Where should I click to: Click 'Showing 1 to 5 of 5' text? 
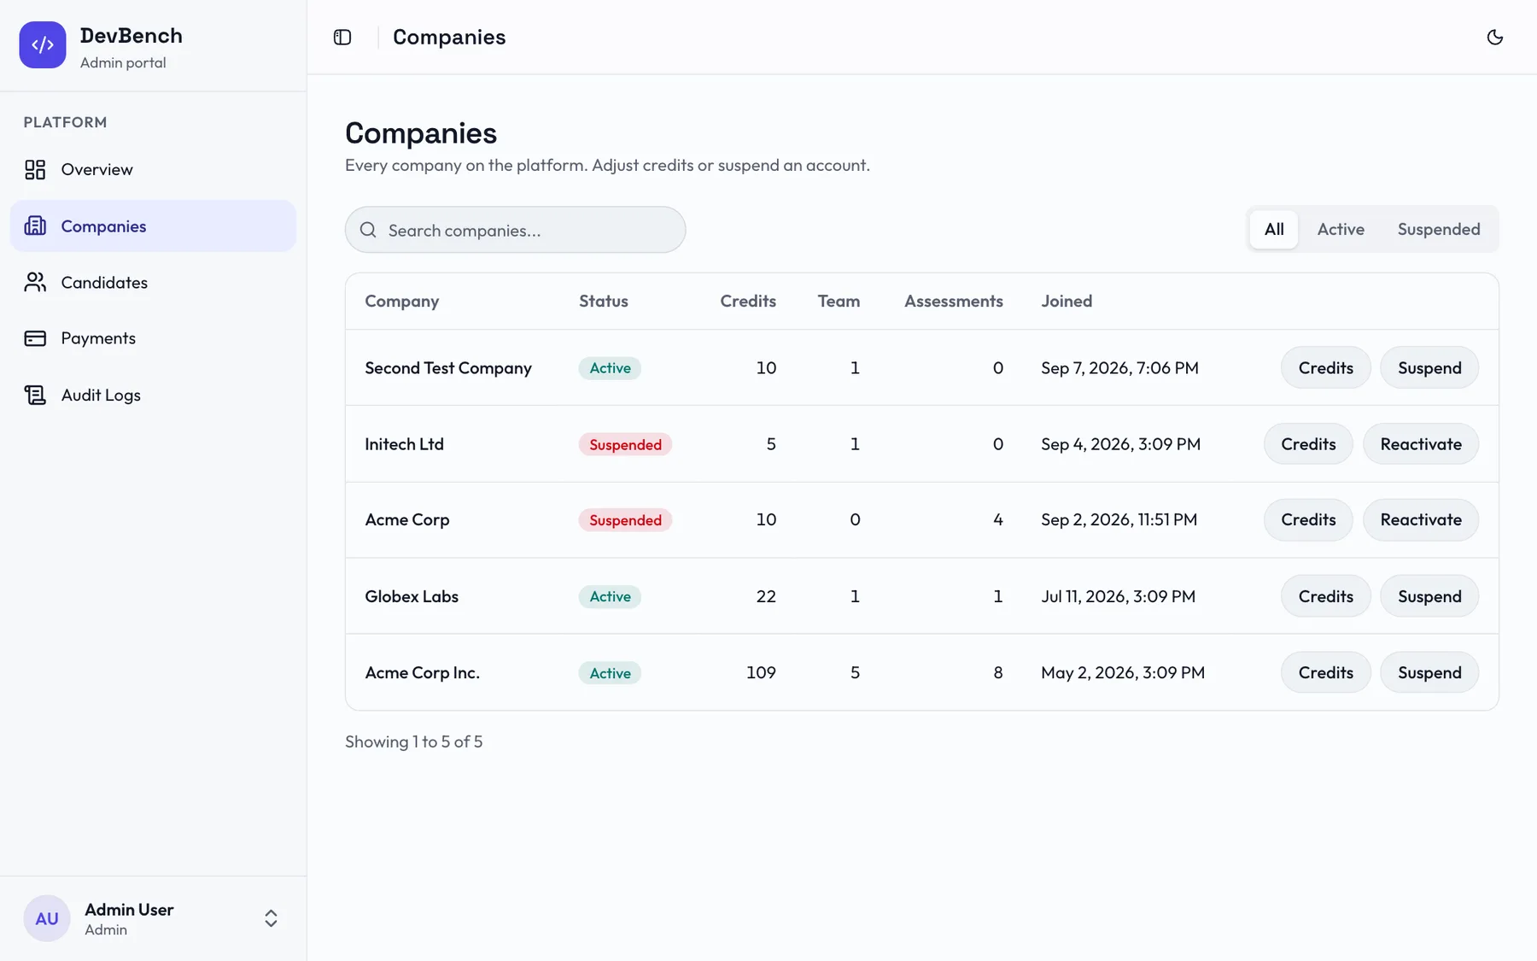tap(413, 741)
